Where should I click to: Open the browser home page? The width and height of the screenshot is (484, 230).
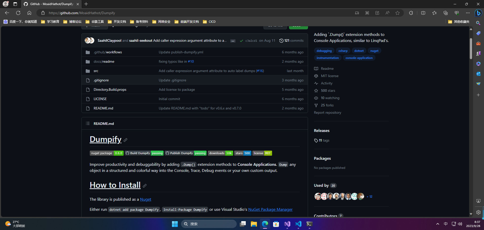click(x=29, y=13)
